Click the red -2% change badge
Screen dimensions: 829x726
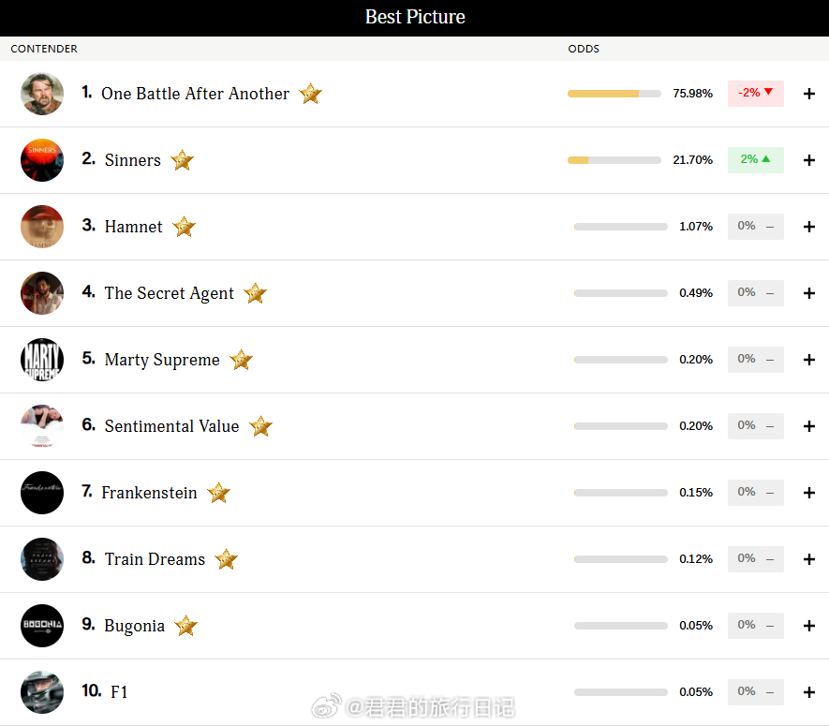pos(755,93)
